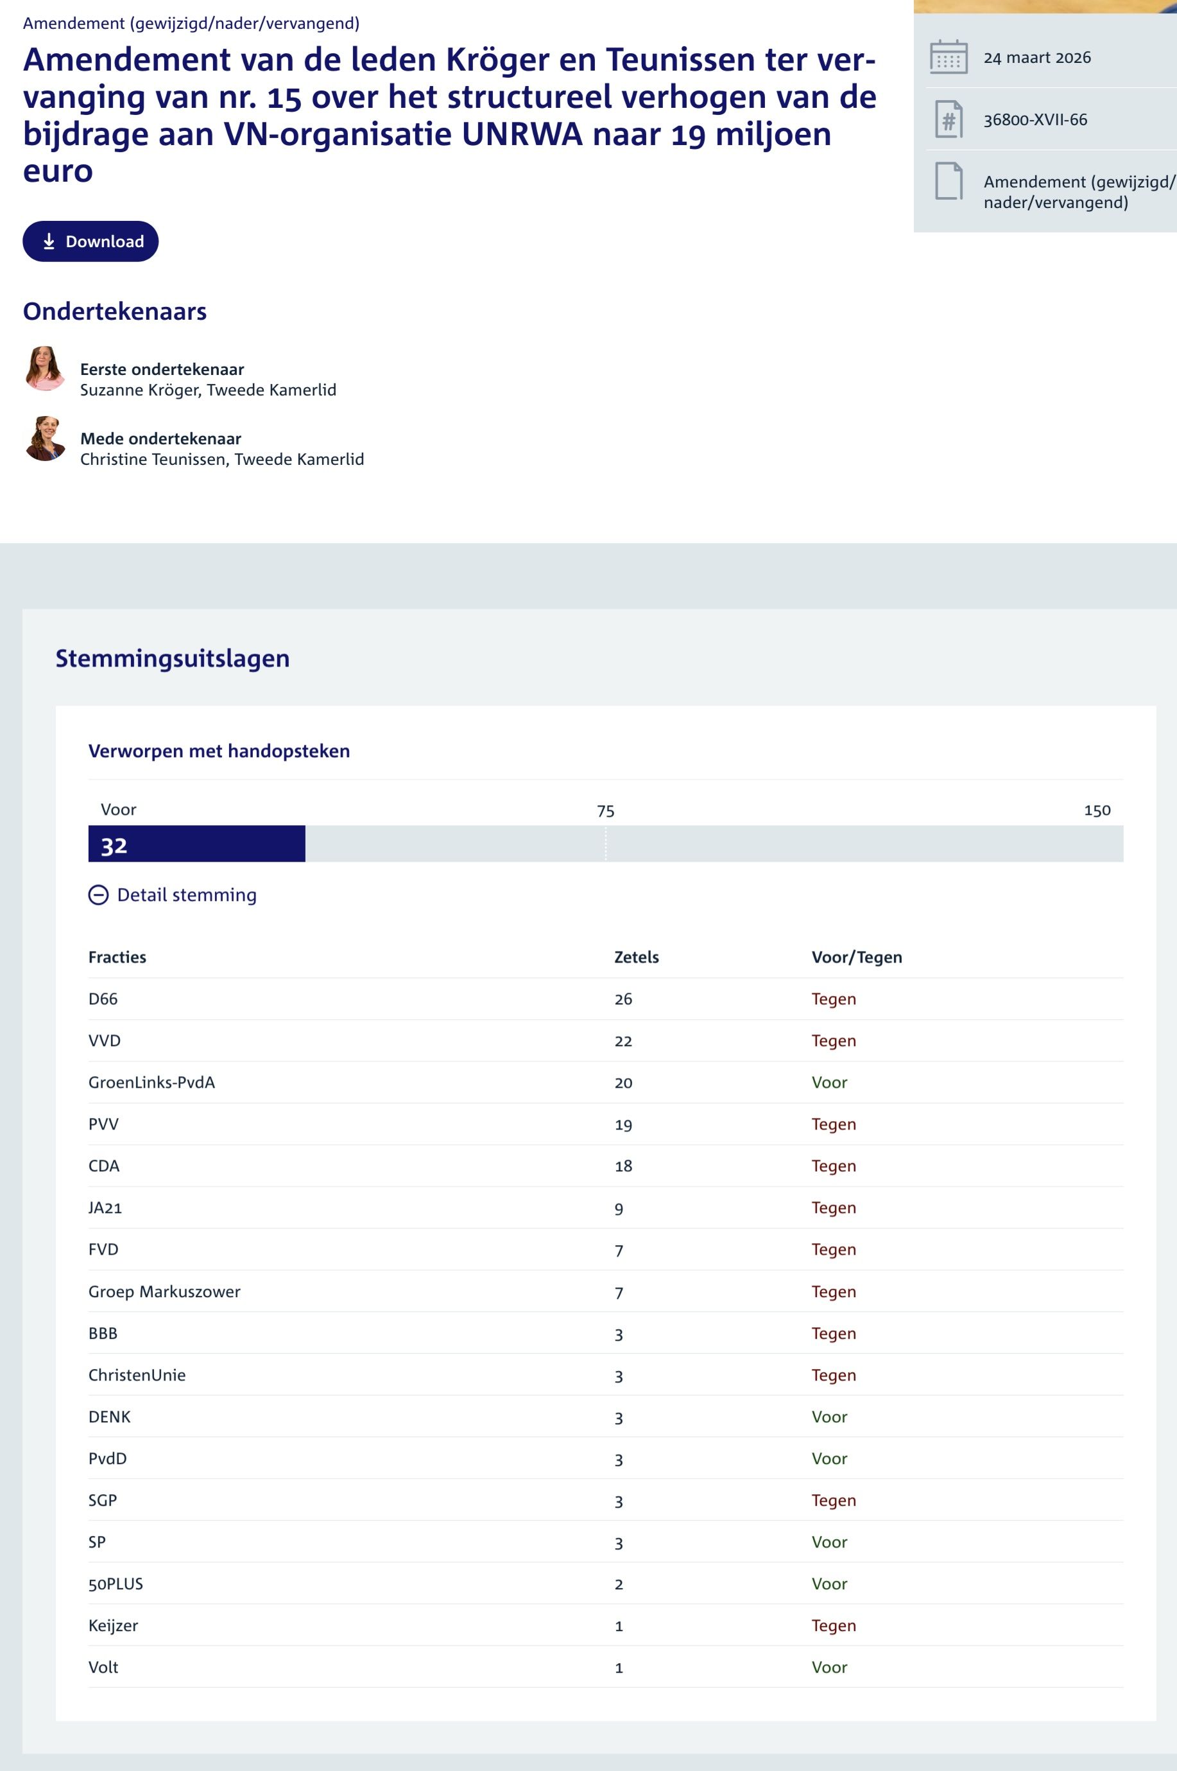Click the Voor vote bar showing 32
Screen dimensions: 1177x1771
[x=196, y=844]
